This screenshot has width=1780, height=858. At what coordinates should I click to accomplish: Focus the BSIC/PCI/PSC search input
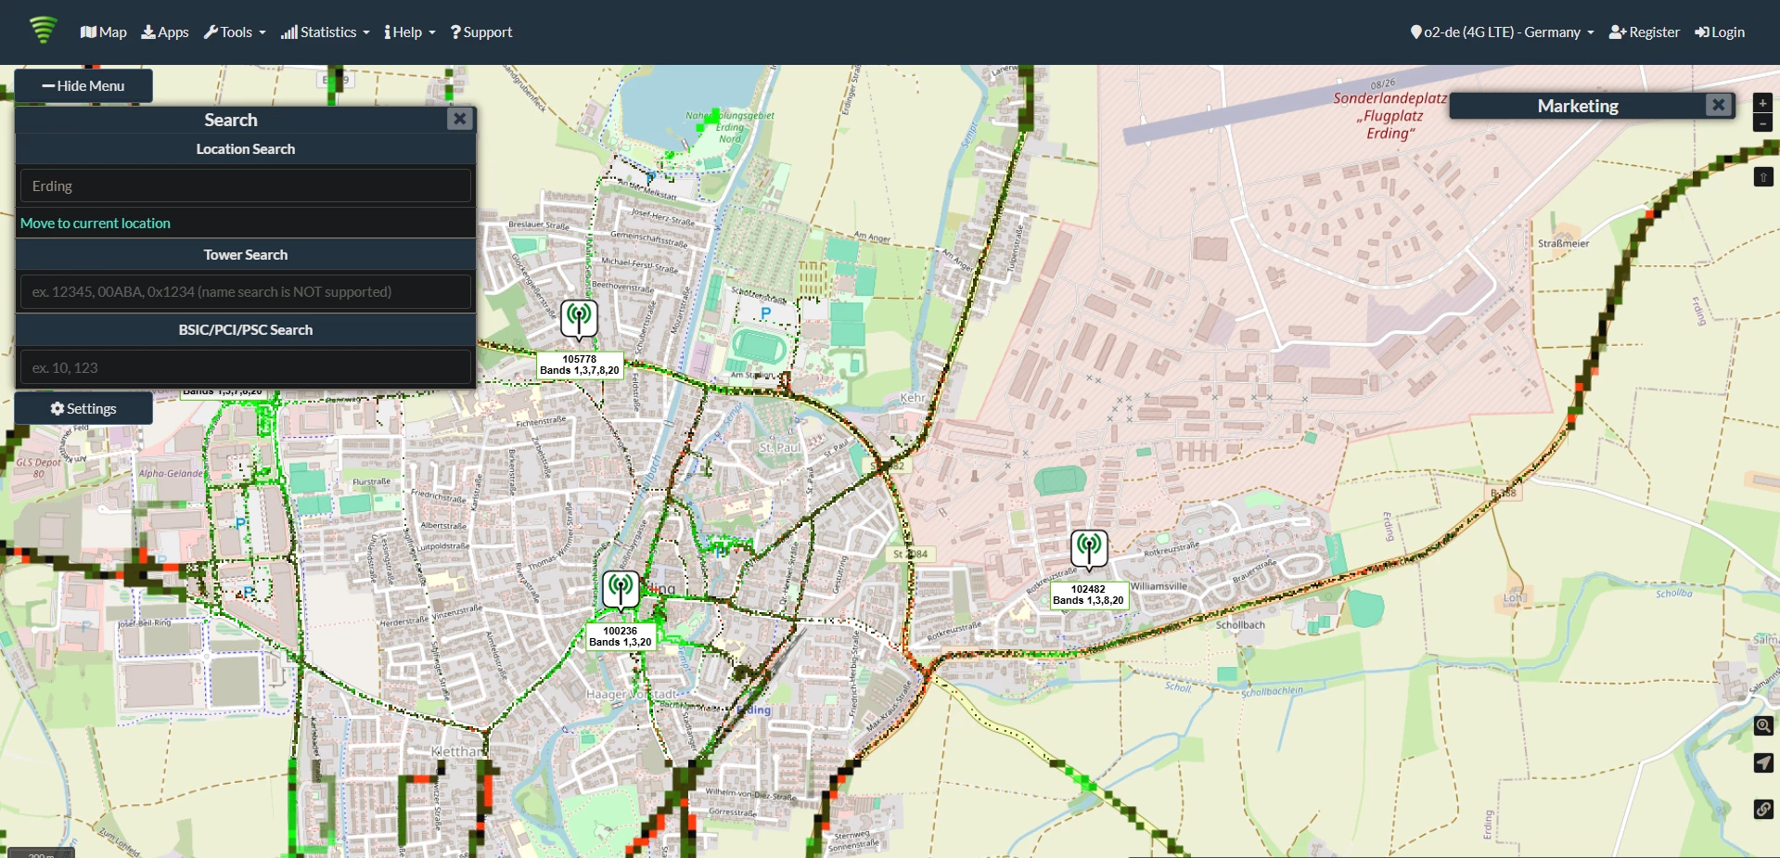tap(246, 368)
